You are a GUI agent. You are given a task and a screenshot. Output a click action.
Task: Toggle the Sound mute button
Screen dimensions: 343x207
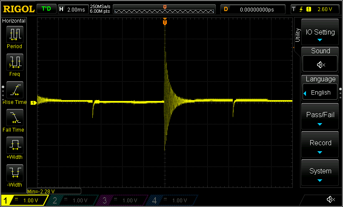point(320,64)
